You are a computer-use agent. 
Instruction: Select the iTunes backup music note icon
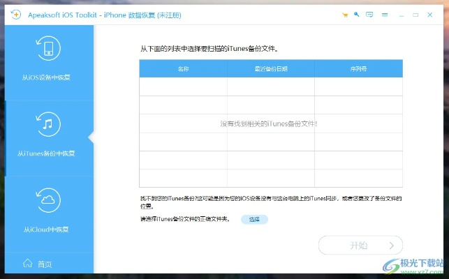point(47,124)
